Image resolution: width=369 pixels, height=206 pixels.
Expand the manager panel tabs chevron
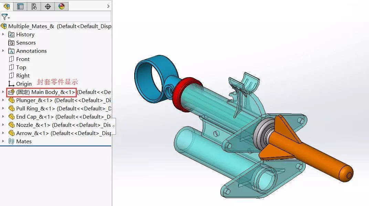[108, 6]
